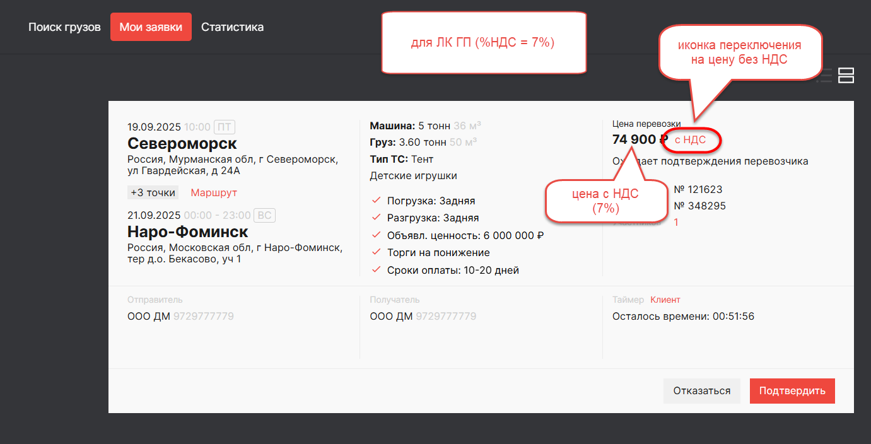Click the Отказаться button
The image size is (871, 444).
(x=701, y=391)
